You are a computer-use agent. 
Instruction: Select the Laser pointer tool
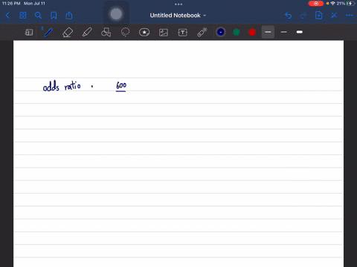click(202, 33)
